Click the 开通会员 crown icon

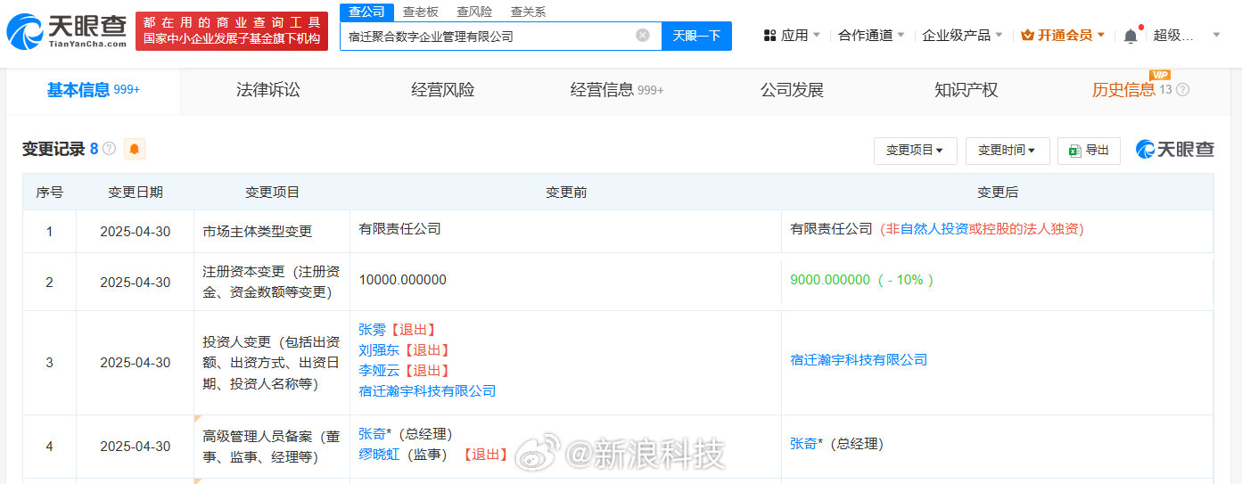pos(1027,36)
